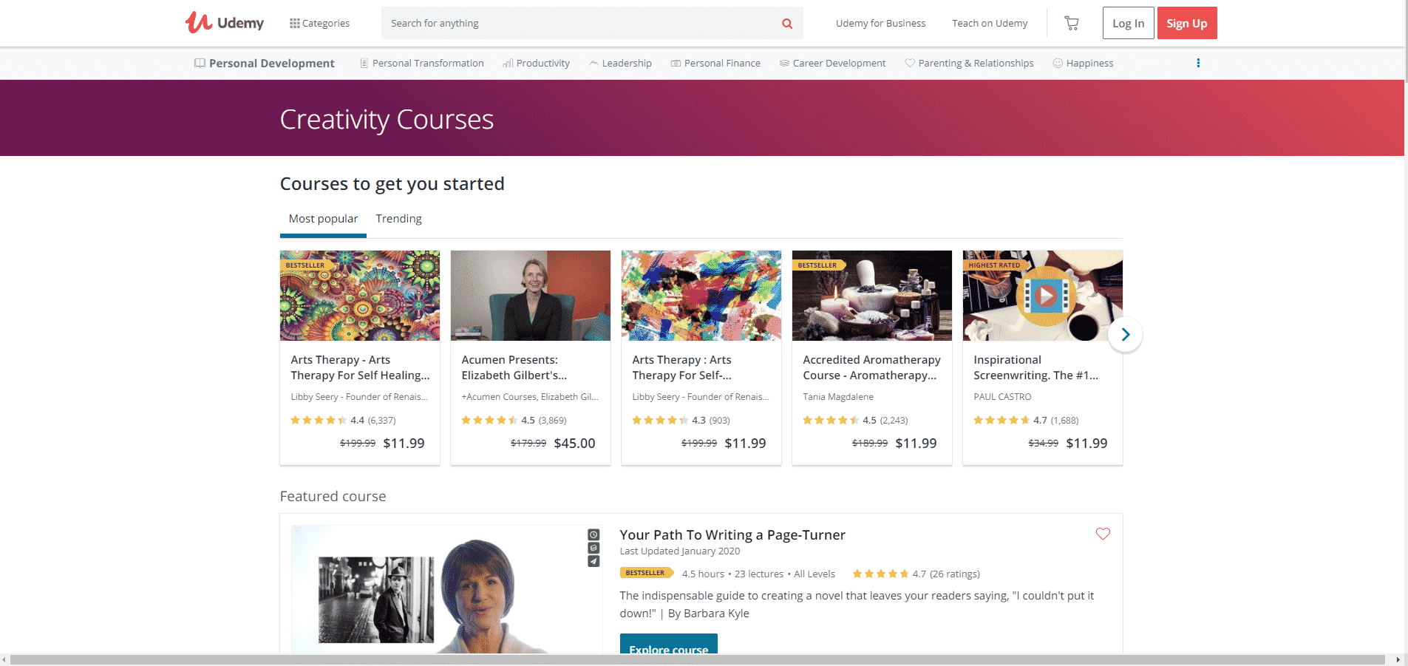
Task: Open the Aromatherapy course thumbnail
Action: point(871,296)
